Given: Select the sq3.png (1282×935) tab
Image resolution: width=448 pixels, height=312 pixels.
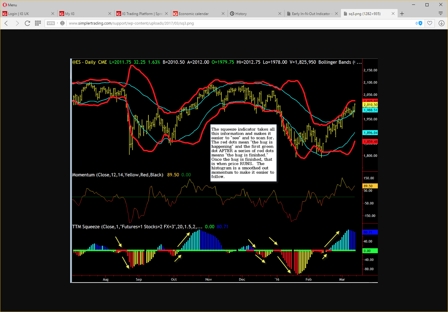Looking at the screenshot, I should coord(369,13).
